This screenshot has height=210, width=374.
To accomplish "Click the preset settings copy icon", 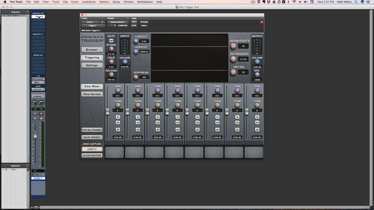I will (x=115, y=25).
